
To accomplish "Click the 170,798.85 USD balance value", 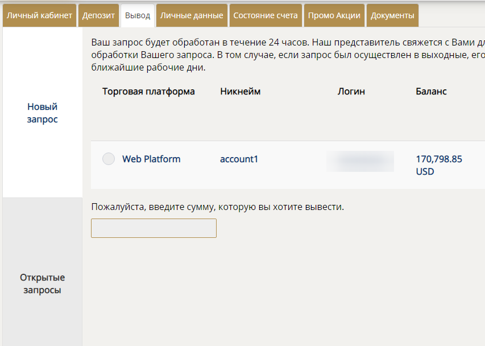I will point(439,165).
